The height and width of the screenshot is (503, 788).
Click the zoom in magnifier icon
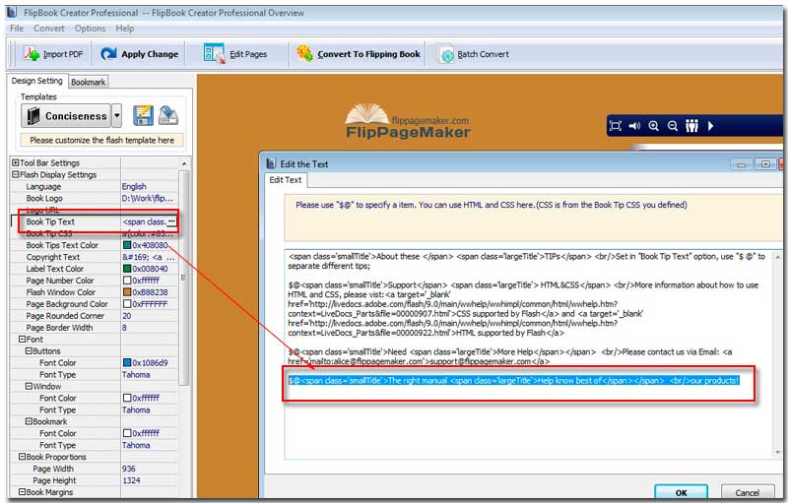point(653,125)
